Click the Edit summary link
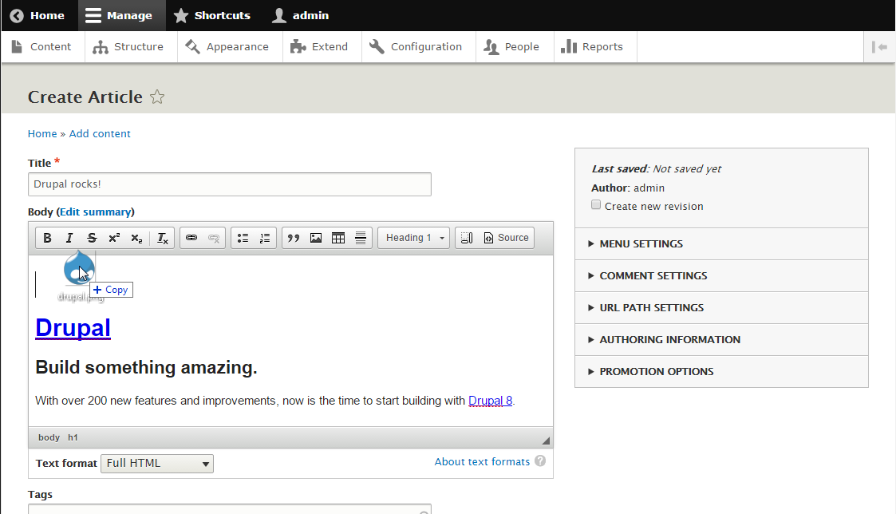 point(96,212)
